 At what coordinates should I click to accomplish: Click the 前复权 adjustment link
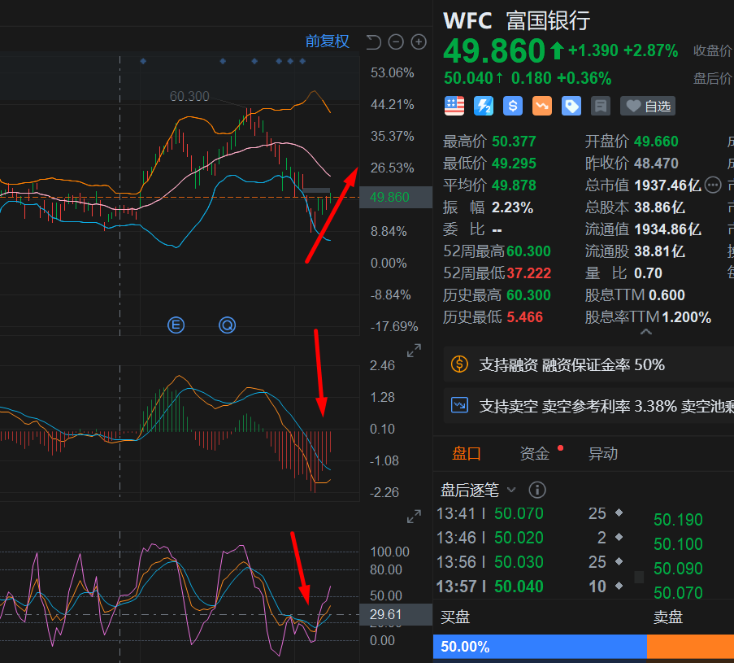(327, 41)
